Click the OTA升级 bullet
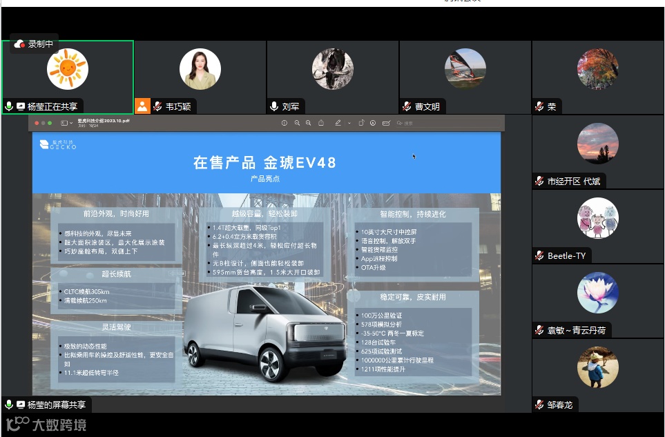 [373, 267]
